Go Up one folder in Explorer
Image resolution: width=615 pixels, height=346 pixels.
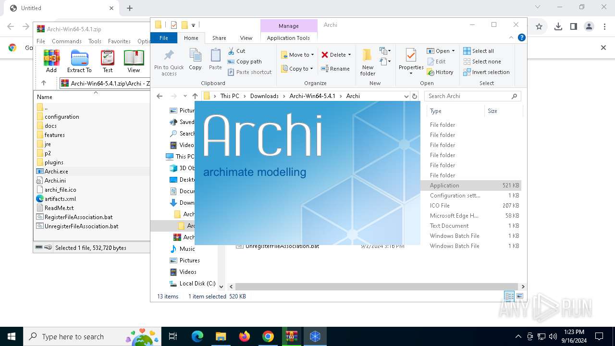pyautogui.click(x=195, y=96)
